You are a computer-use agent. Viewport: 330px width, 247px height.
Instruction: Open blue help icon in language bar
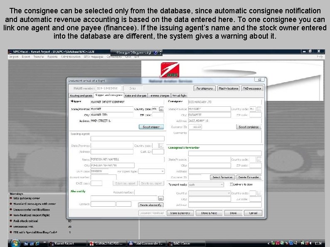point(155,53)
